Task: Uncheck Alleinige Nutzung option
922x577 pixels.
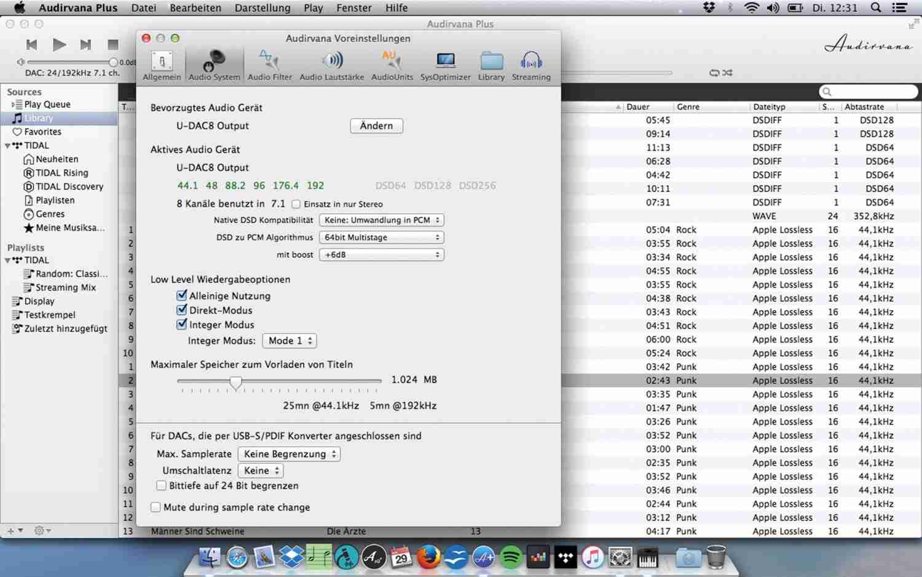Action: [x=182, y=295]
